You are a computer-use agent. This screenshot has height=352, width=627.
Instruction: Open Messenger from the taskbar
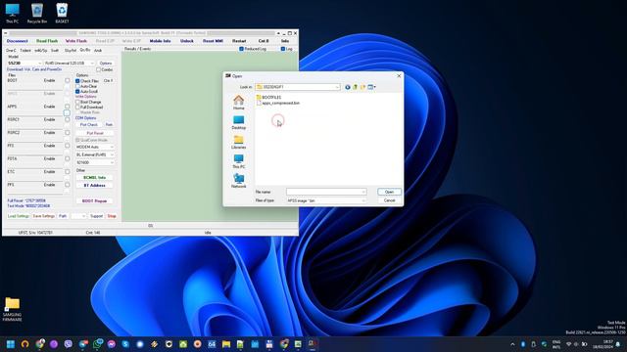(x=112, y=344)
